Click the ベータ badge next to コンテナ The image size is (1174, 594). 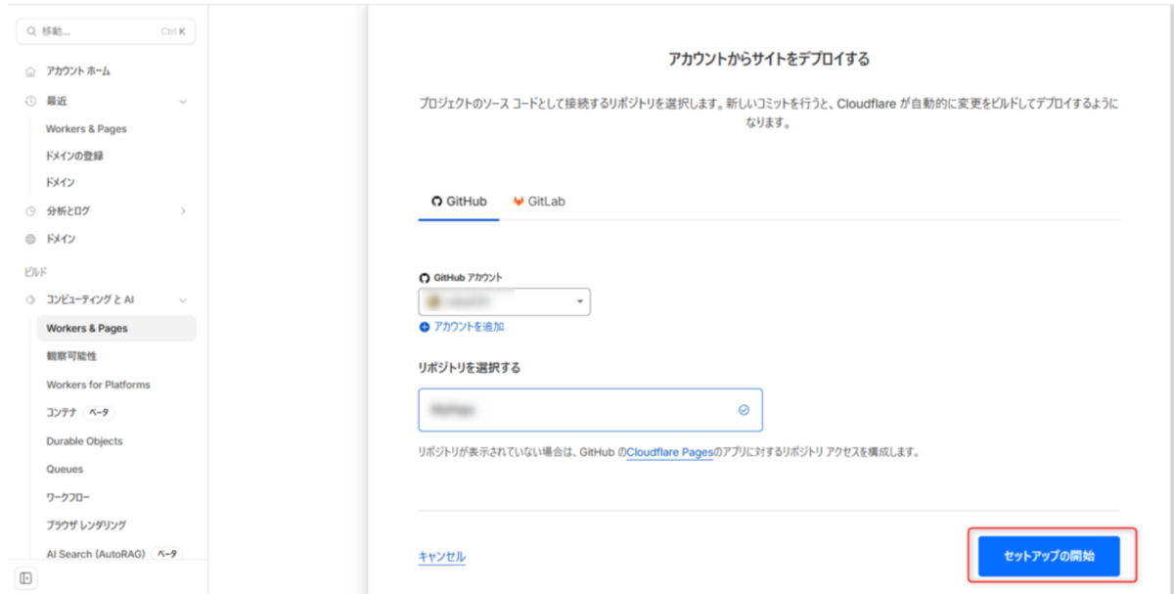pyautogui.click(x=100, y=413)
